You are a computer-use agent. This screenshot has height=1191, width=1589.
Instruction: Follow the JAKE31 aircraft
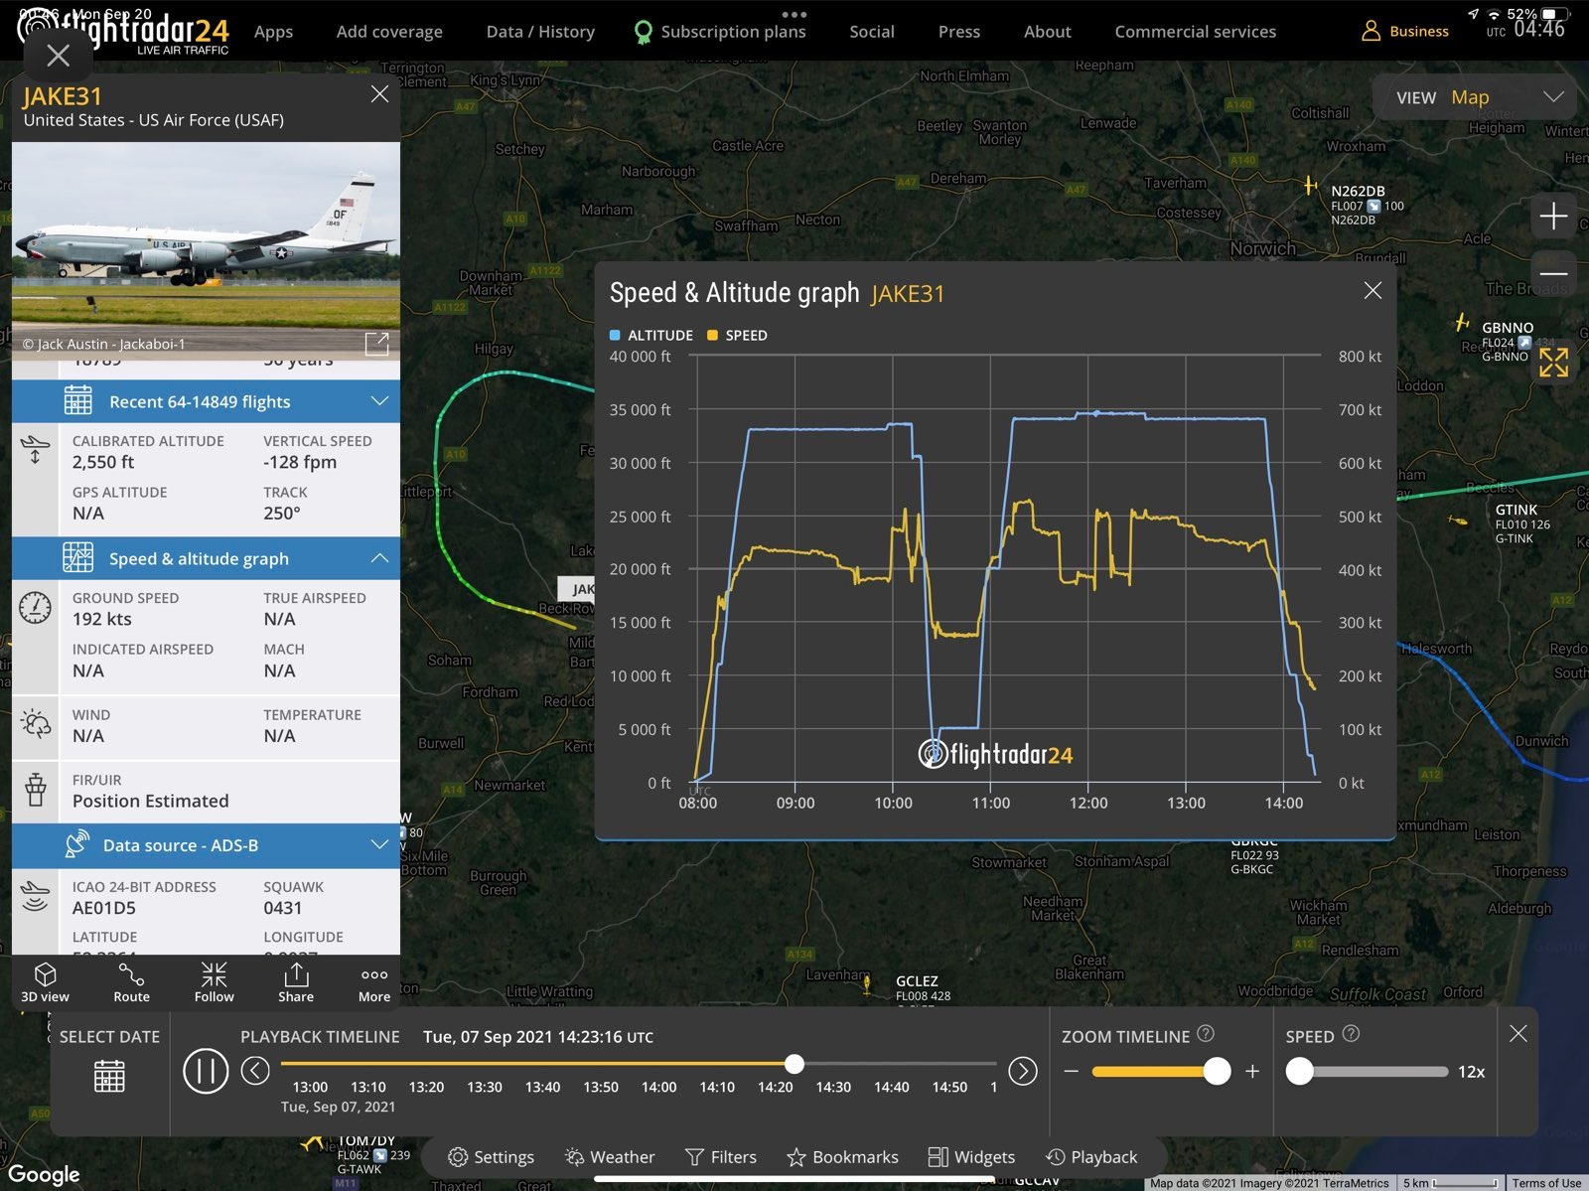(x=214, y=982)
